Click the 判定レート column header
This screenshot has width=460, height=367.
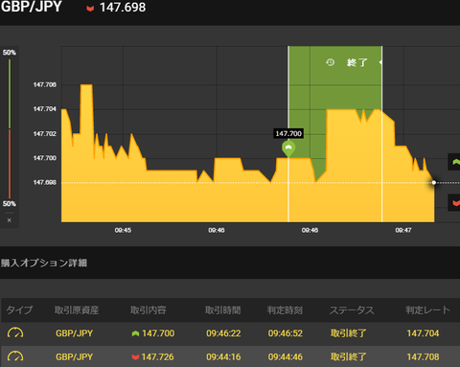pyautogui.click(x=427, y=310)
